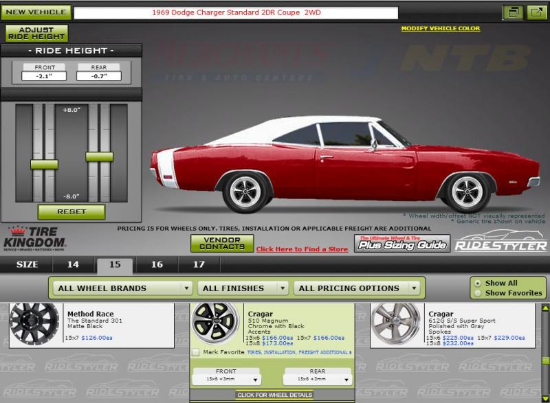Switch to the 17 inch size tab
This screenshot has height=403, width=550.
point(199,265)
